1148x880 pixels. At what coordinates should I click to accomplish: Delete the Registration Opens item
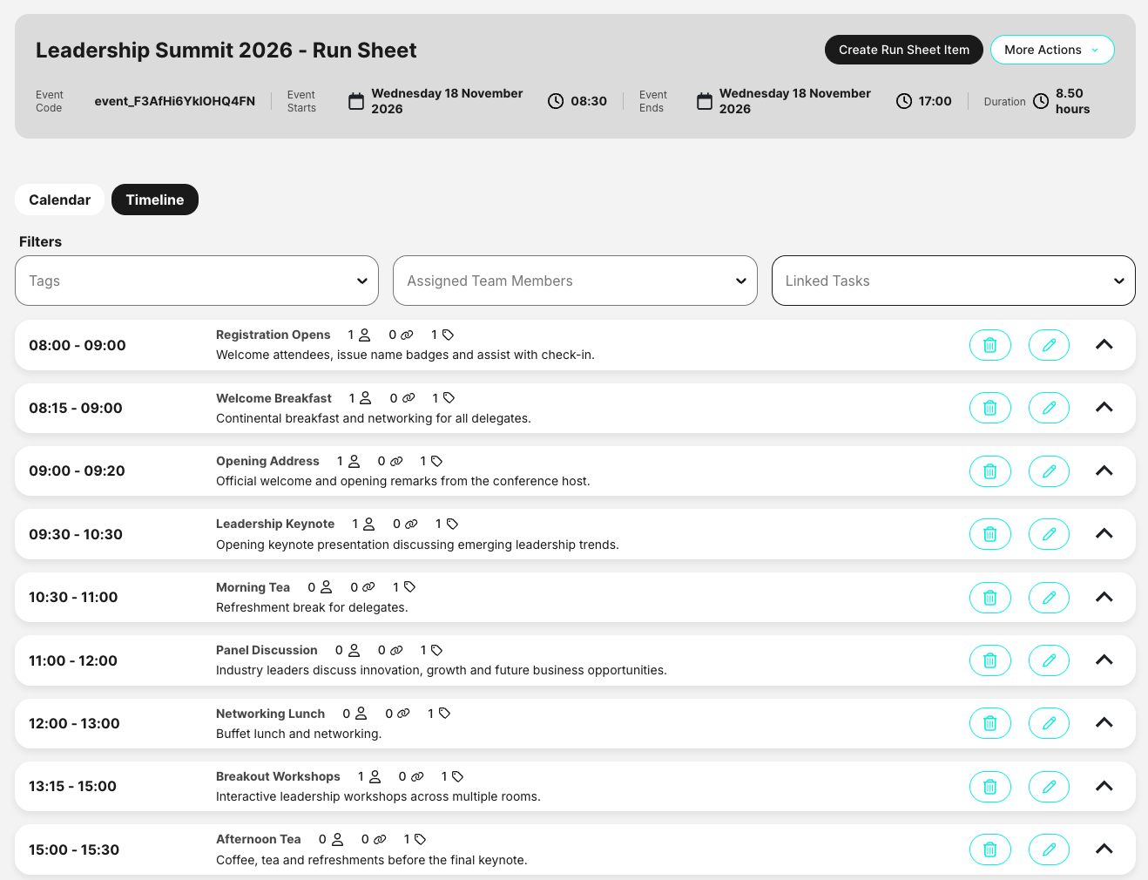pos(989,345)
